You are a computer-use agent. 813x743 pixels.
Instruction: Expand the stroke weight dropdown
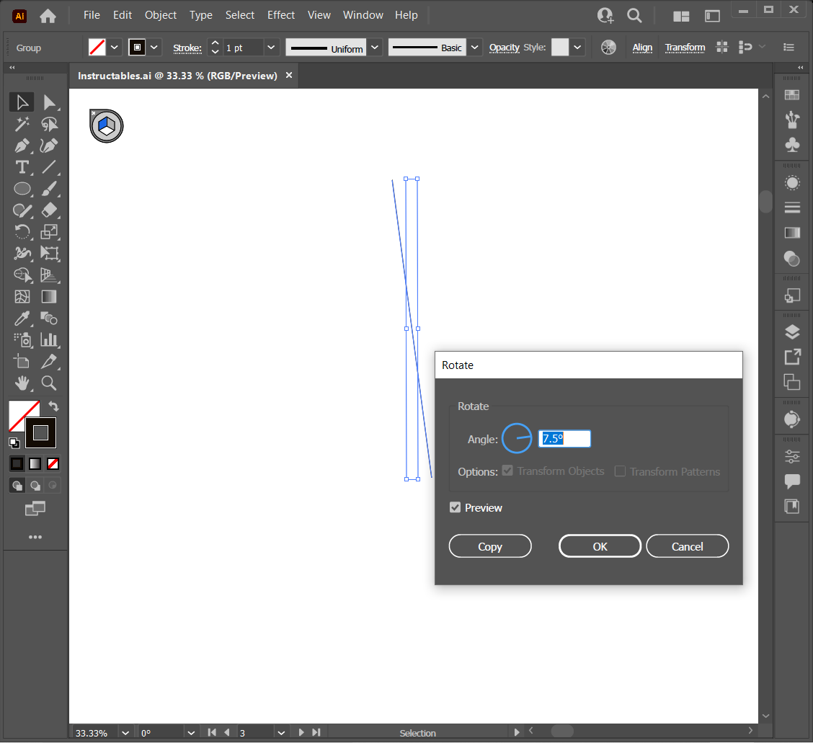(271, 47)
